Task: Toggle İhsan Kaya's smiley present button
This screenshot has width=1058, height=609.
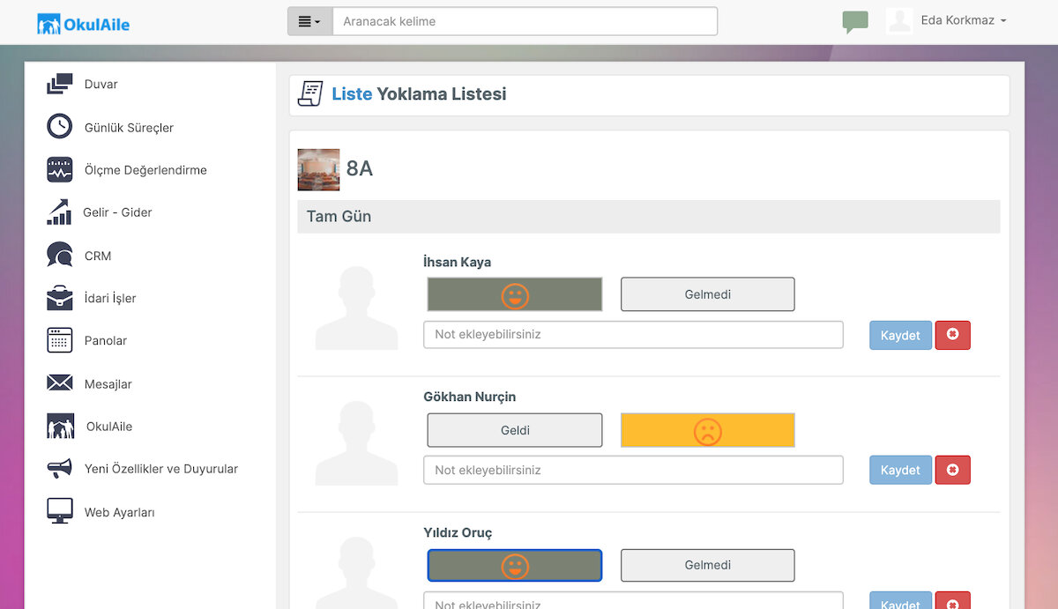Action: pyautogui.click(x=515, y=294)
